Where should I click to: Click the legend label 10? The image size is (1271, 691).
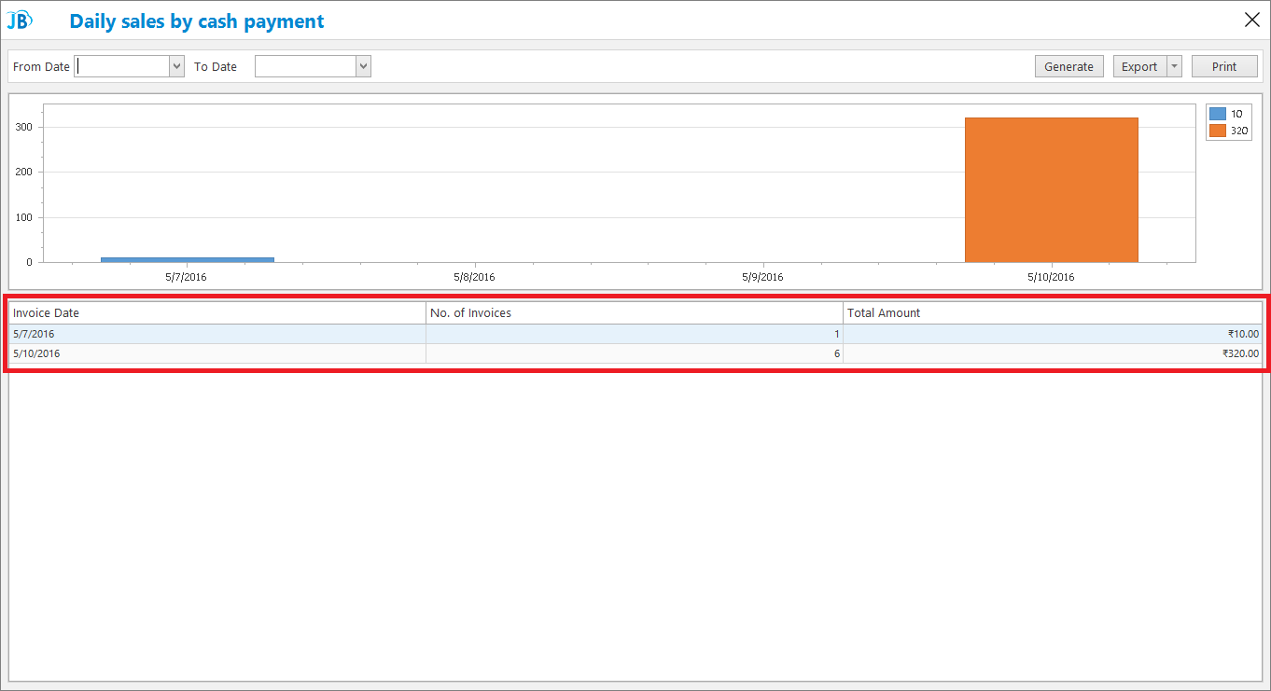click(1236, 114)
